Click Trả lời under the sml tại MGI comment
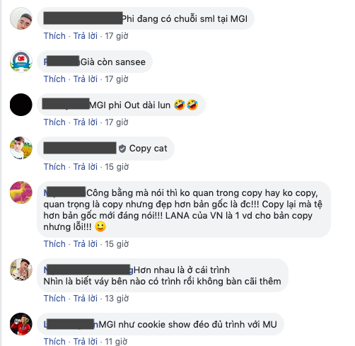 tap(86, 36)
